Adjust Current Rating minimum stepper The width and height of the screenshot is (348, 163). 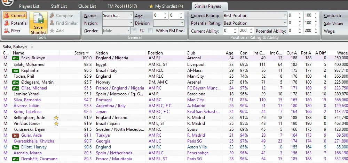click(300, 16)
